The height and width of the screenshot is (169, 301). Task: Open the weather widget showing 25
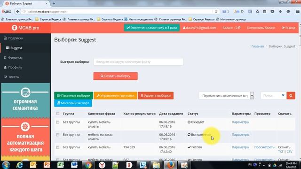(x=238, y=11)
